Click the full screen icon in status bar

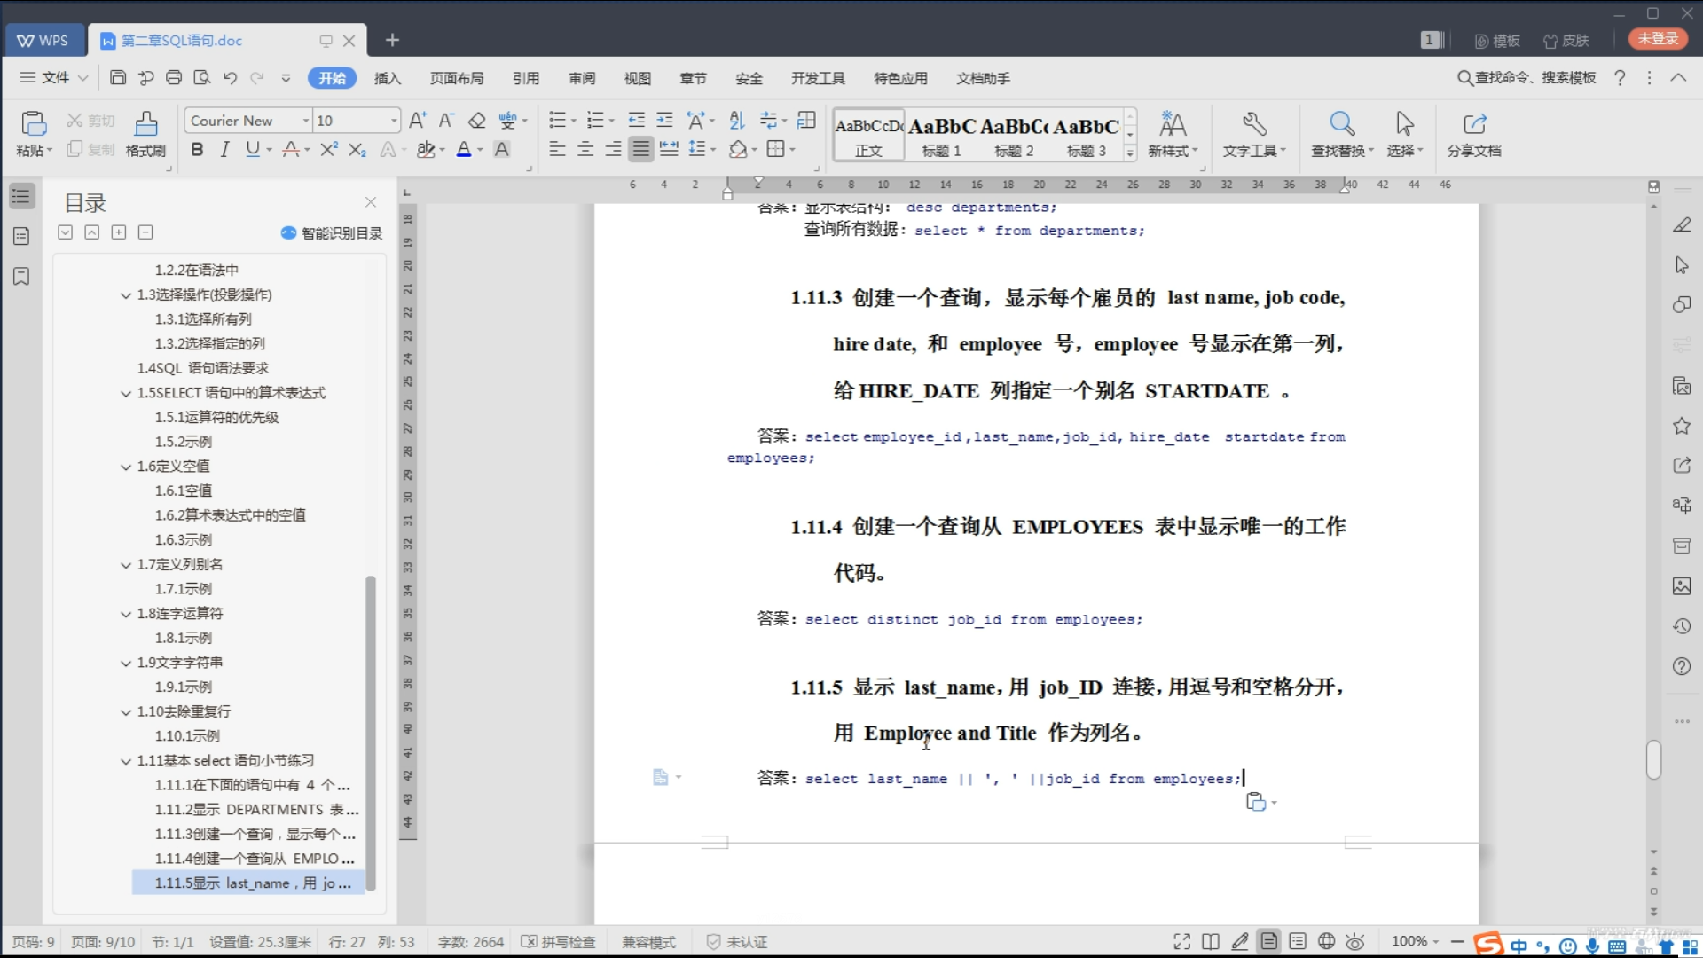point(1181,942)
